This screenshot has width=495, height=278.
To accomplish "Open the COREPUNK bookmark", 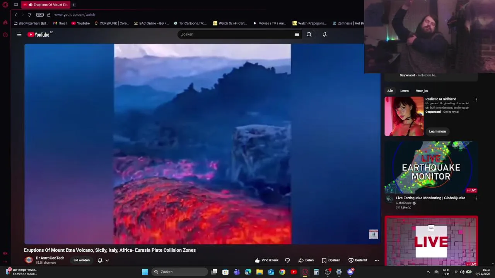I will tap(112, 23).
